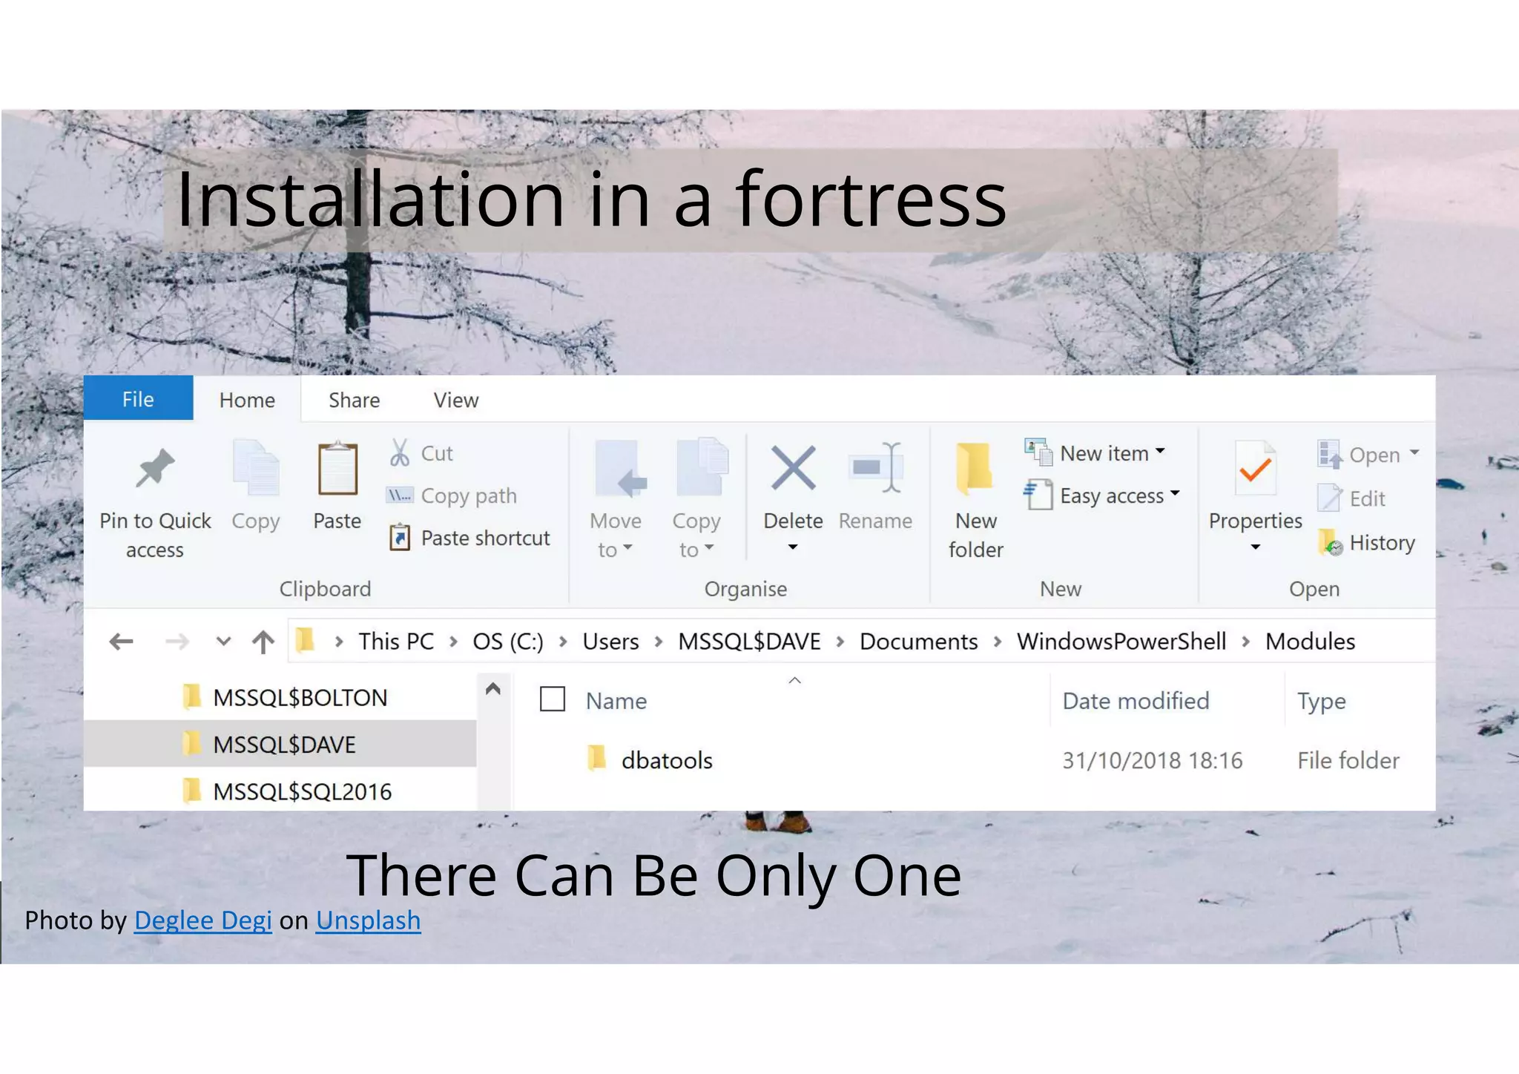Click the Rename icon in Organise group
The height and width of the screenshot is (1074, 1519).
point(875,469)
